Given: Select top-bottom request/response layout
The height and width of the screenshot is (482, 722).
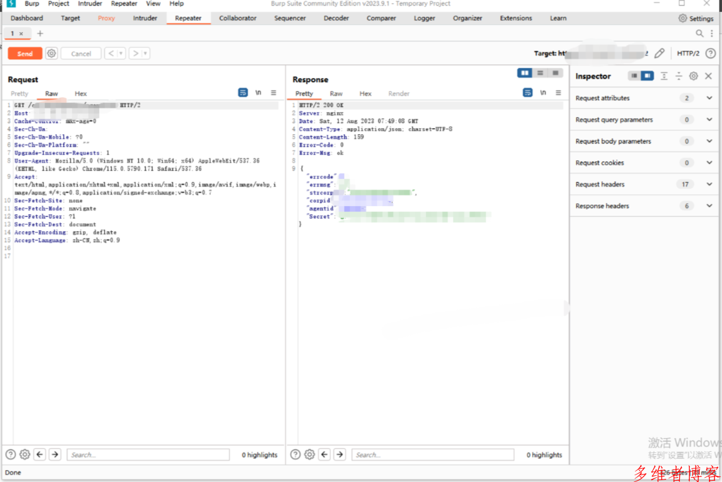Looking at the screenshot, I should click(x=540, y=73).
